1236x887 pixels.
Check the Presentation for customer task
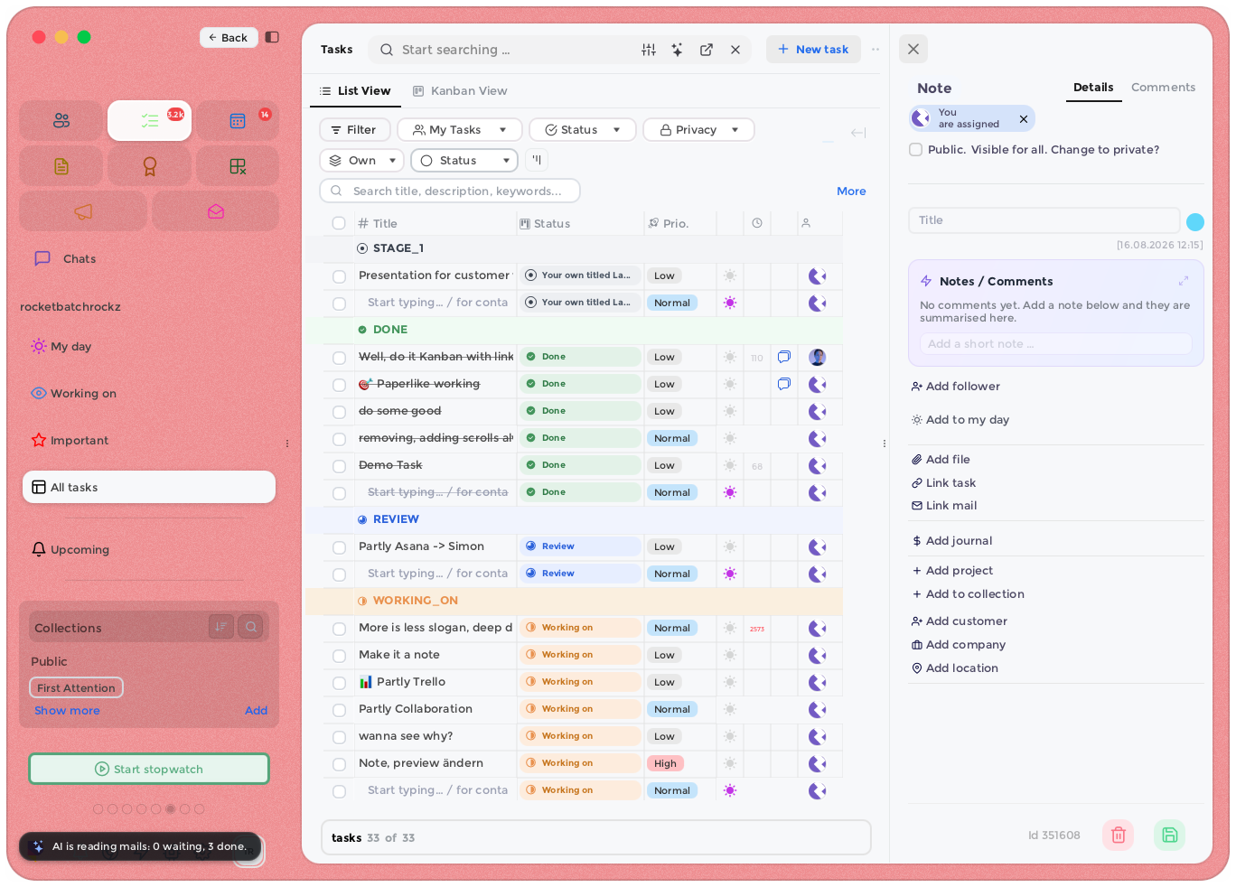(x=339, y=276)
